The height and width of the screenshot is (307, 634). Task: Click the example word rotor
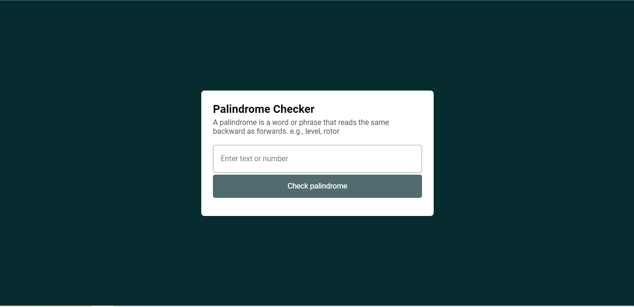point(331,131)
